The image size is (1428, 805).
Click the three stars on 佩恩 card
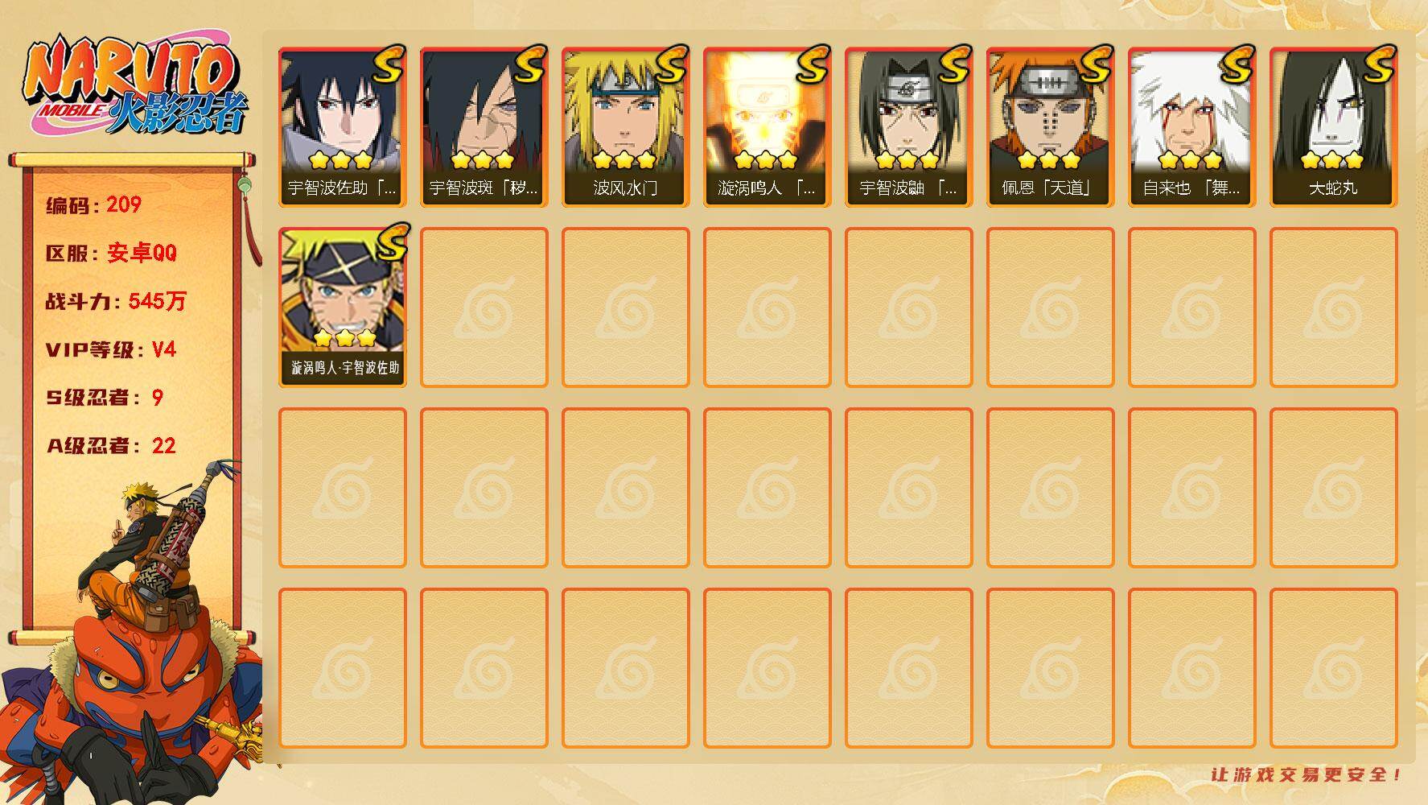[x=1050, y=159]
